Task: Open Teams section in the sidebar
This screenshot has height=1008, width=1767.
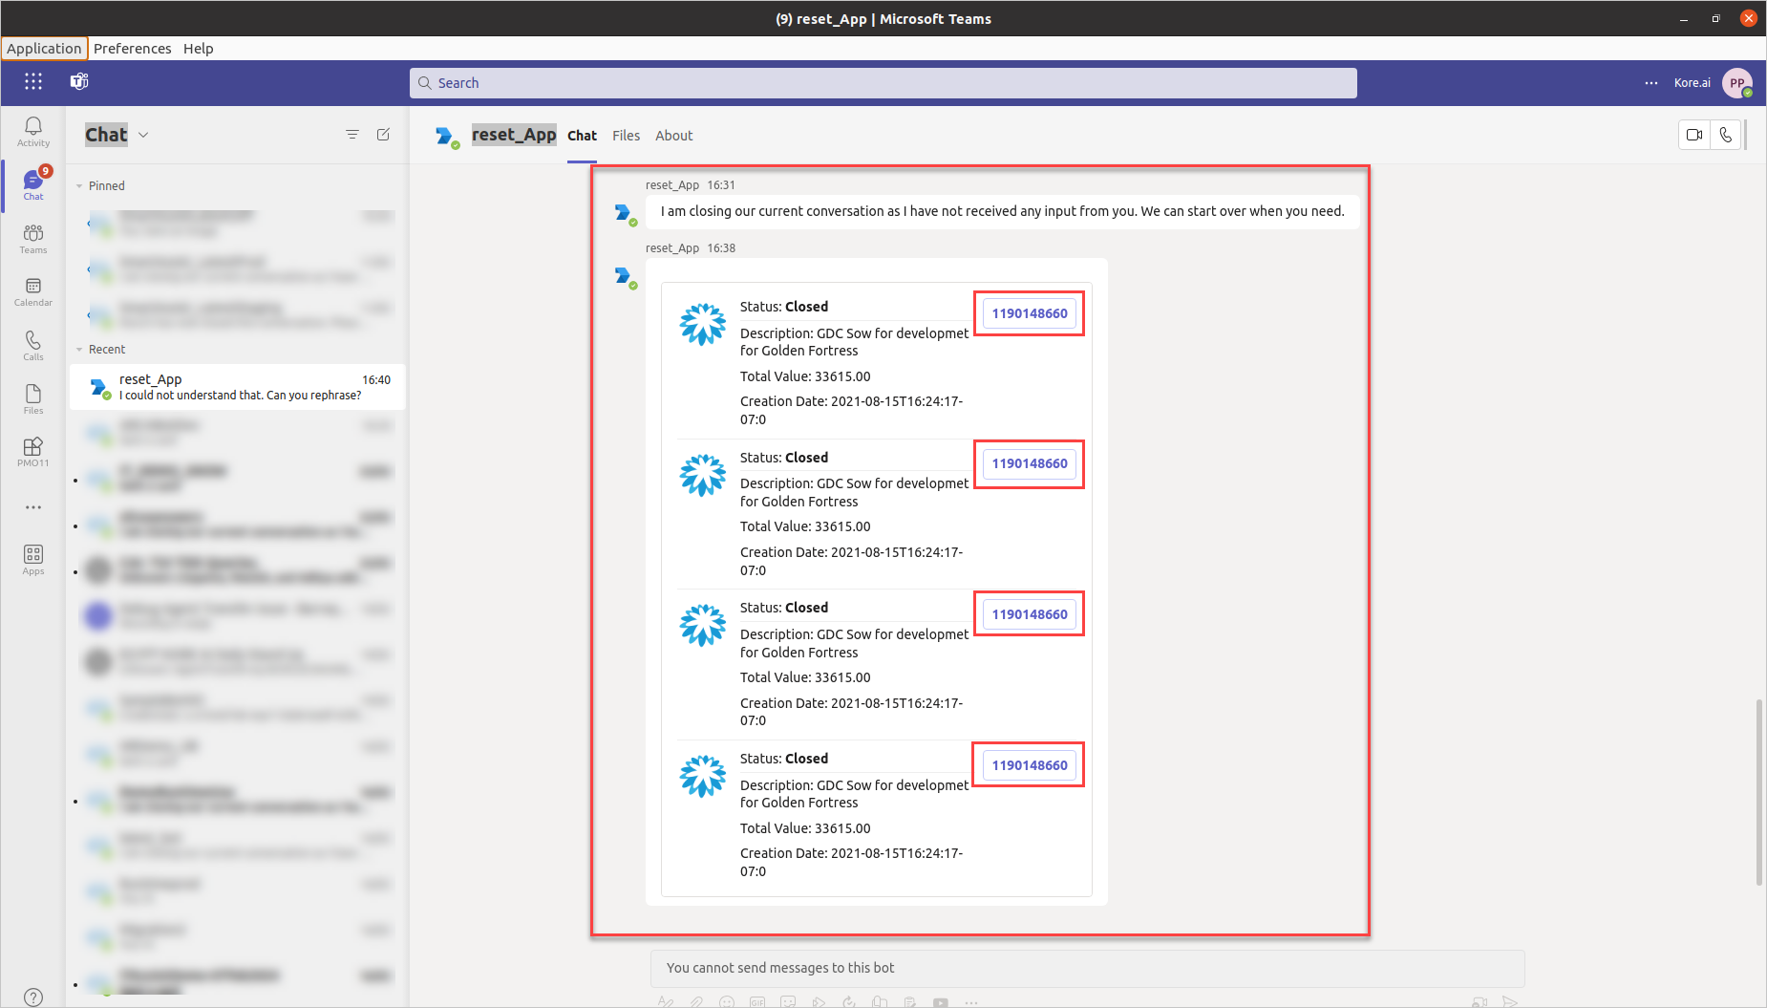Action: click(x=33, y=238)
